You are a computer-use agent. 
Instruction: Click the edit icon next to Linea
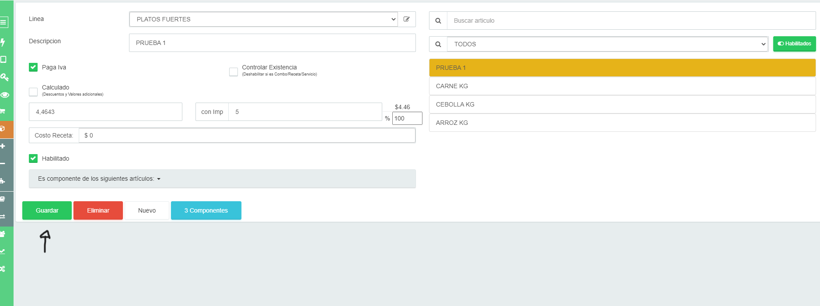406,19
